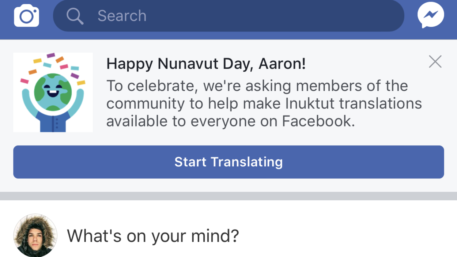
Task: Tap the Inuktut translations description text
Action: (264, 103)
